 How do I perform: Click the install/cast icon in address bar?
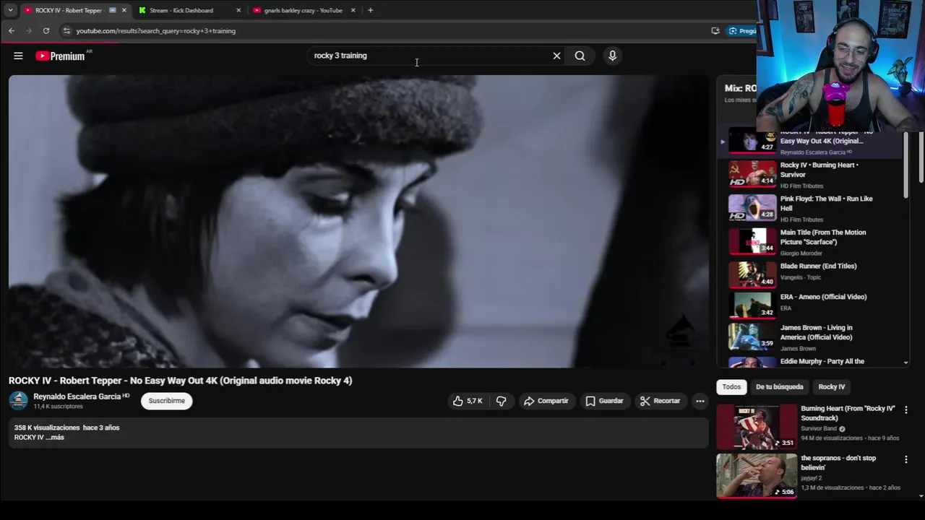(x=715, y=30)
